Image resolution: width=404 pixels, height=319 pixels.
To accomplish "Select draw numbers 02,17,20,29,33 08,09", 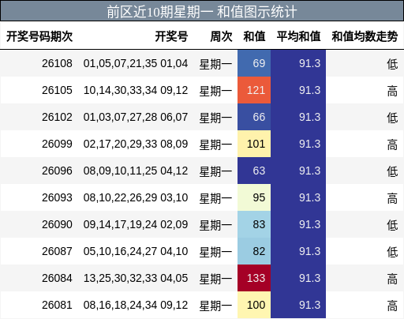I will (x=136, y=144).
